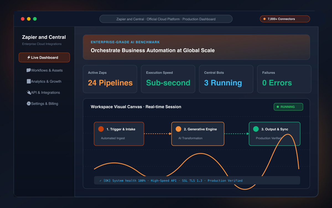The image size is (332, 208).
Task: Click the red close window dot
Action: (x=23, y=19)
